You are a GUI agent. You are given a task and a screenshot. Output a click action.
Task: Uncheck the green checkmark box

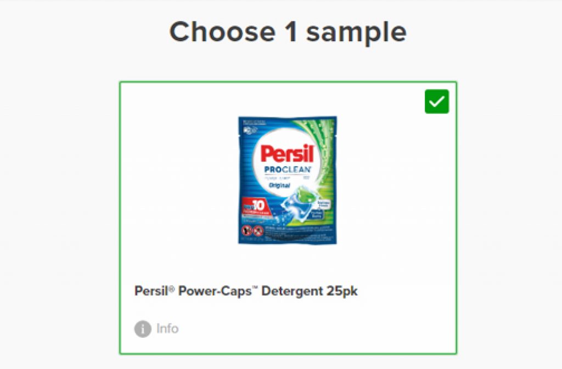436,102
